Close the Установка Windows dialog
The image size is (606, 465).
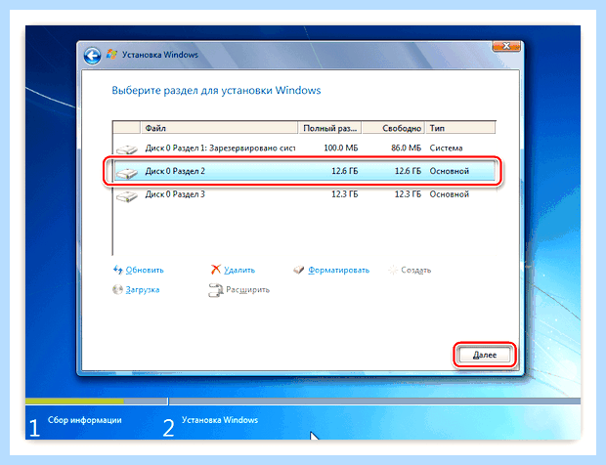506,46
